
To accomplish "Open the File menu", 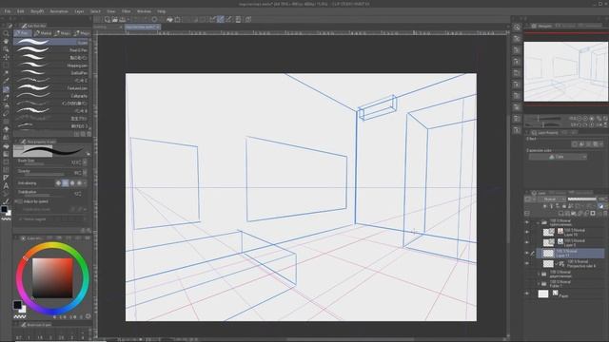I will pyautogui.click(x=8, y=11).
